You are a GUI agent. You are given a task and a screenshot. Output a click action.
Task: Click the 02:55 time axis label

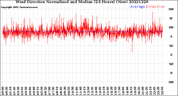coord(22,91)
